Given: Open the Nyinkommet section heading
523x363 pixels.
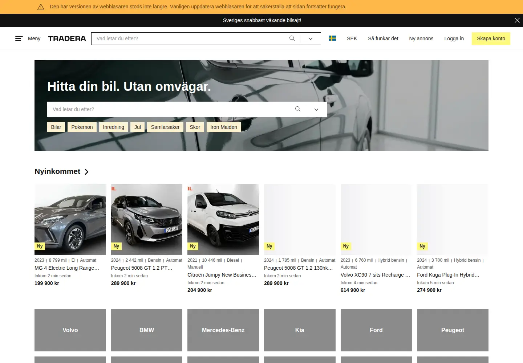Looking at the screenshot, I should click(57, 171).
